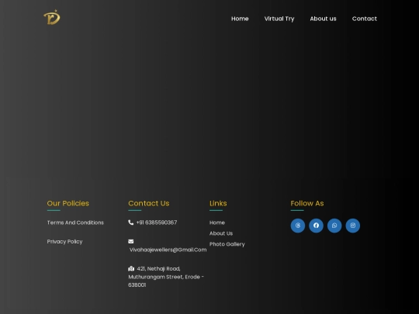Click the Vivahaajewellers@Gmail.Com email address
419x314 pixels.
[x=168, y=250]
